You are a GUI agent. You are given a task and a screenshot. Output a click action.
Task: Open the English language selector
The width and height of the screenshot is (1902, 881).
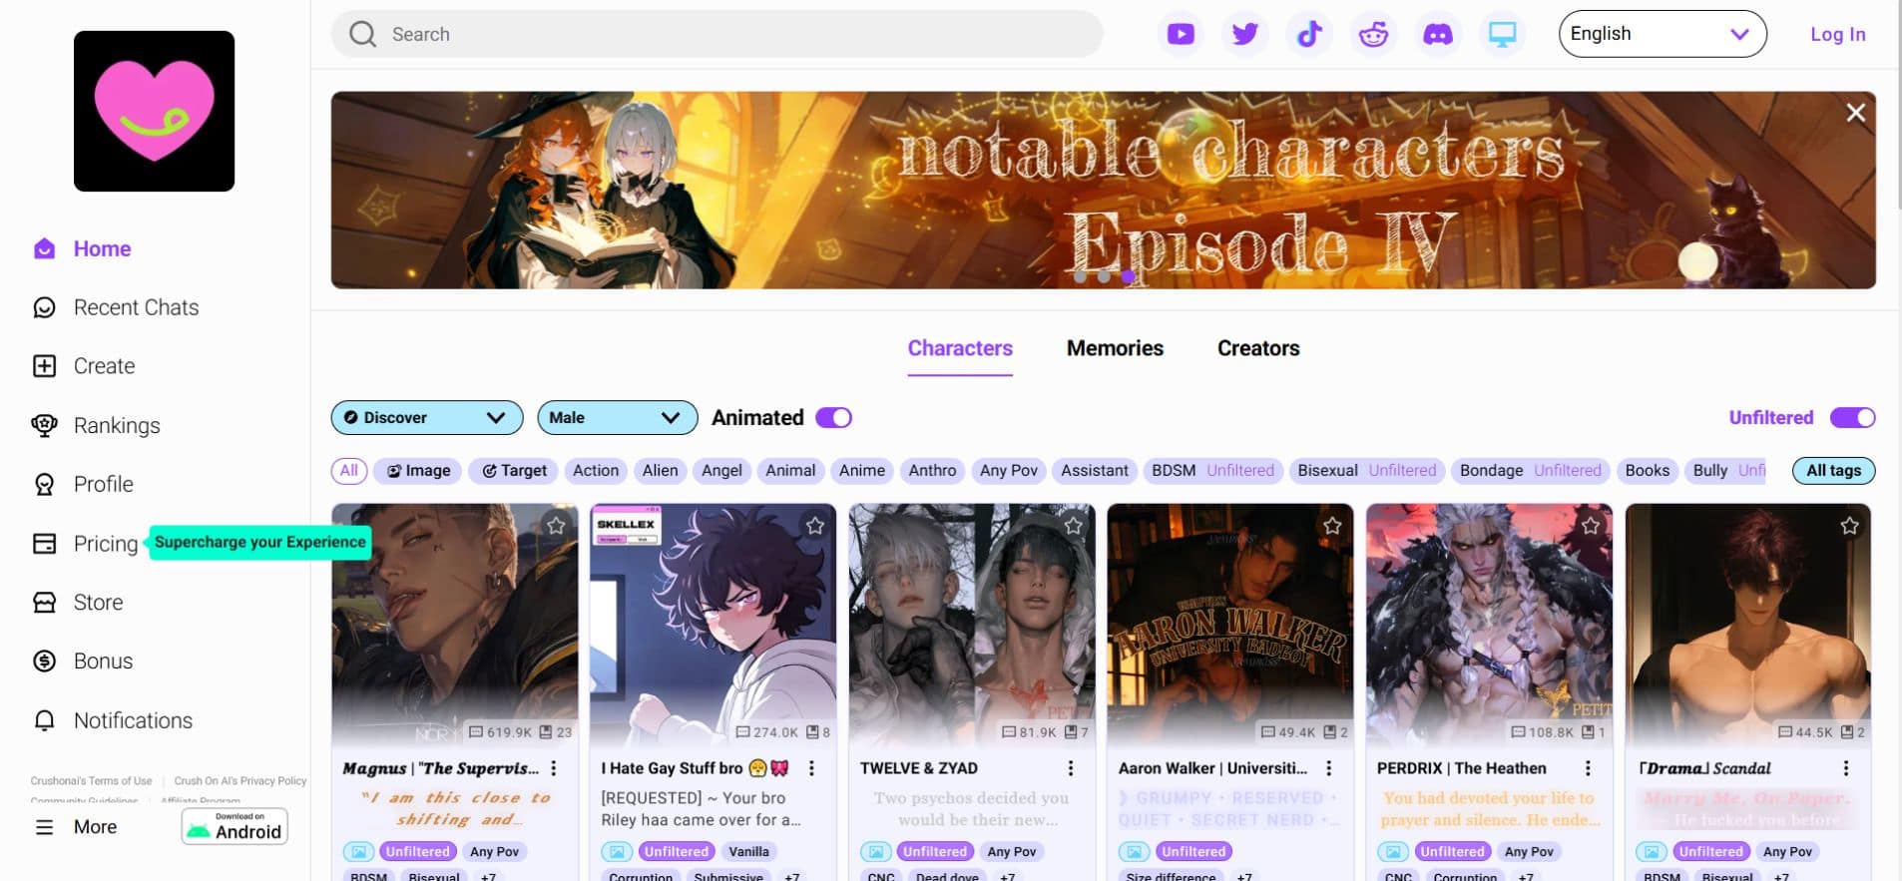(1662, 34)
